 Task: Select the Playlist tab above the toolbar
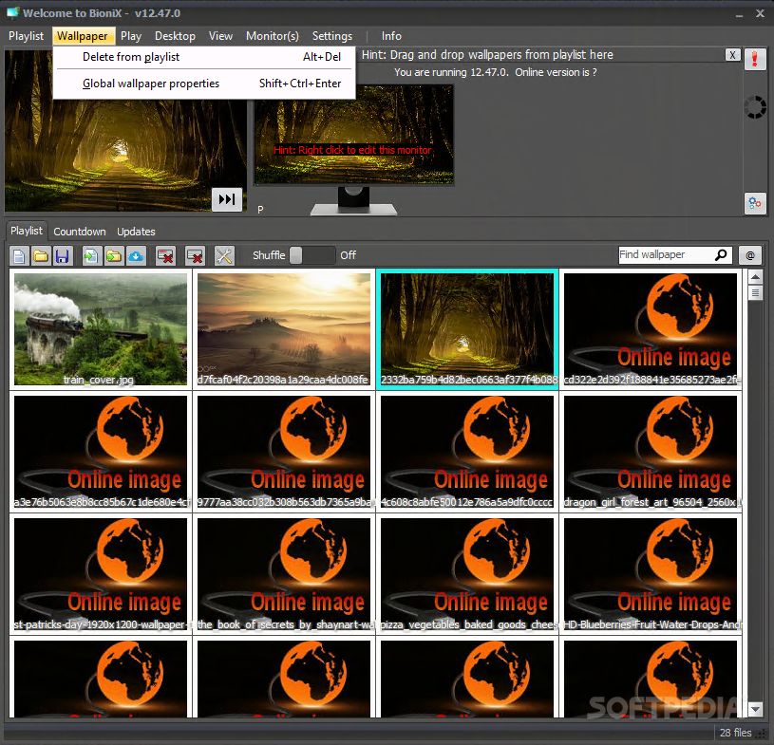point(27,231)
